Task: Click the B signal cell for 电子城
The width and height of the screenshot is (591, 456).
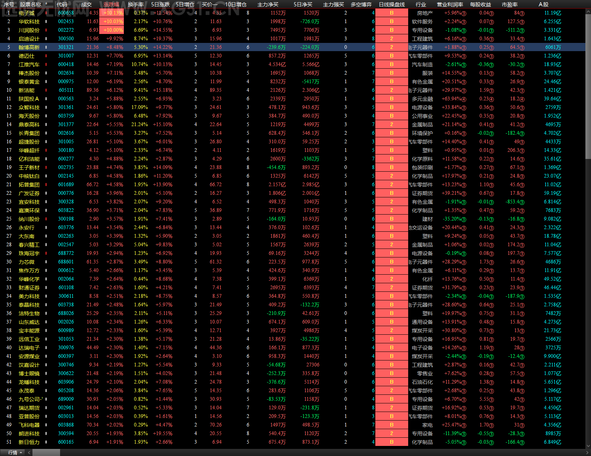Action: [x=391, y=13]
